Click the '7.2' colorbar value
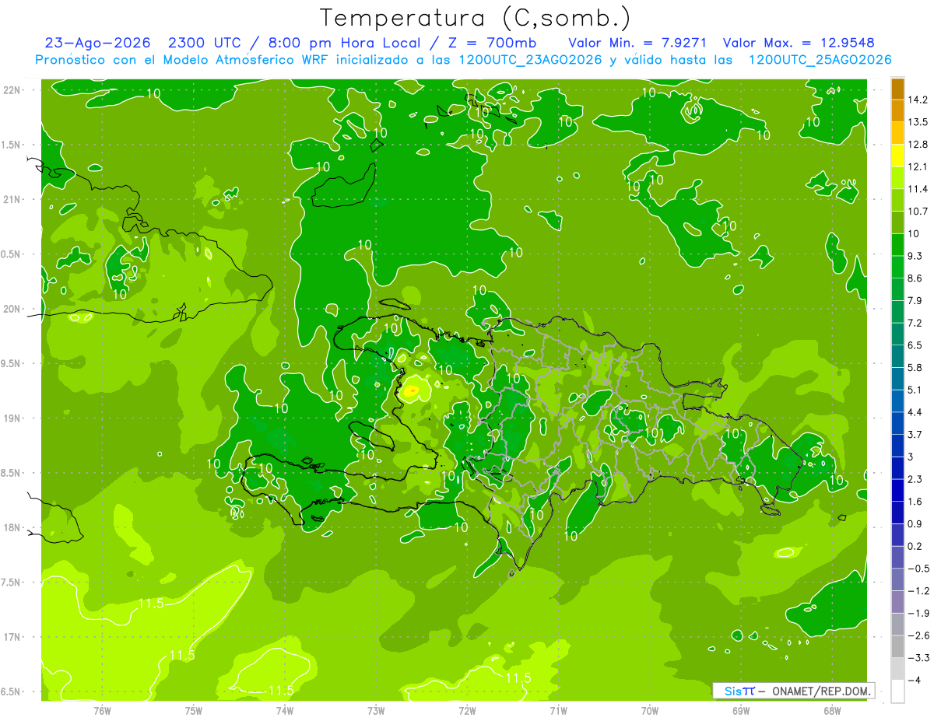Image resolution: width=934 pixels, height=721 pixels. (915, 323)
